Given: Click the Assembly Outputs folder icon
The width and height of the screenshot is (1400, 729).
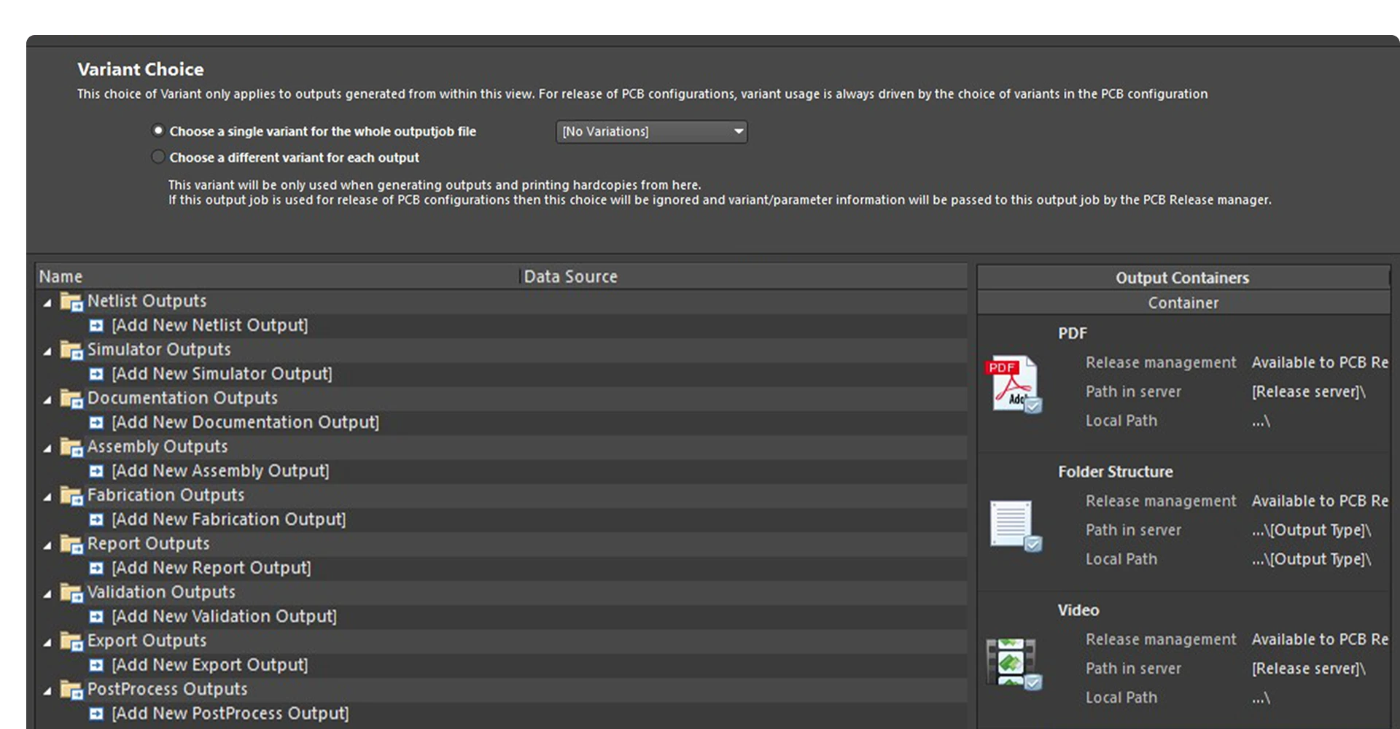Looking at the screenshot, I should (x=71, y=447).
